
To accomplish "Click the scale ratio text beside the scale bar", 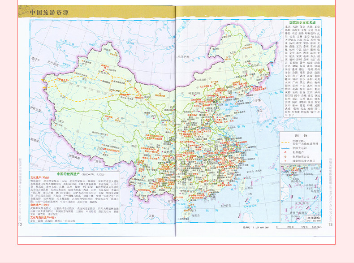I will coord(255,227).
